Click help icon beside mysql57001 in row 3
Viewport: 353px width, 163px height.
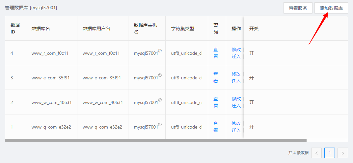click(160, 75)
